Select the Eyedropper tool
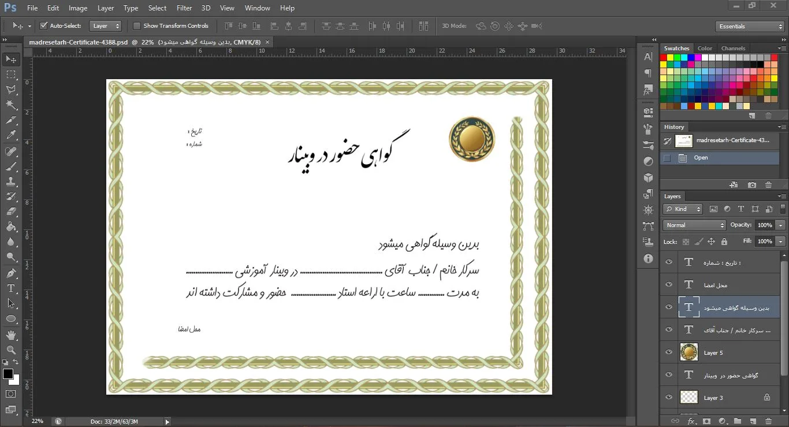The width and height of the screenshot is (789, 427). [11, 135]
